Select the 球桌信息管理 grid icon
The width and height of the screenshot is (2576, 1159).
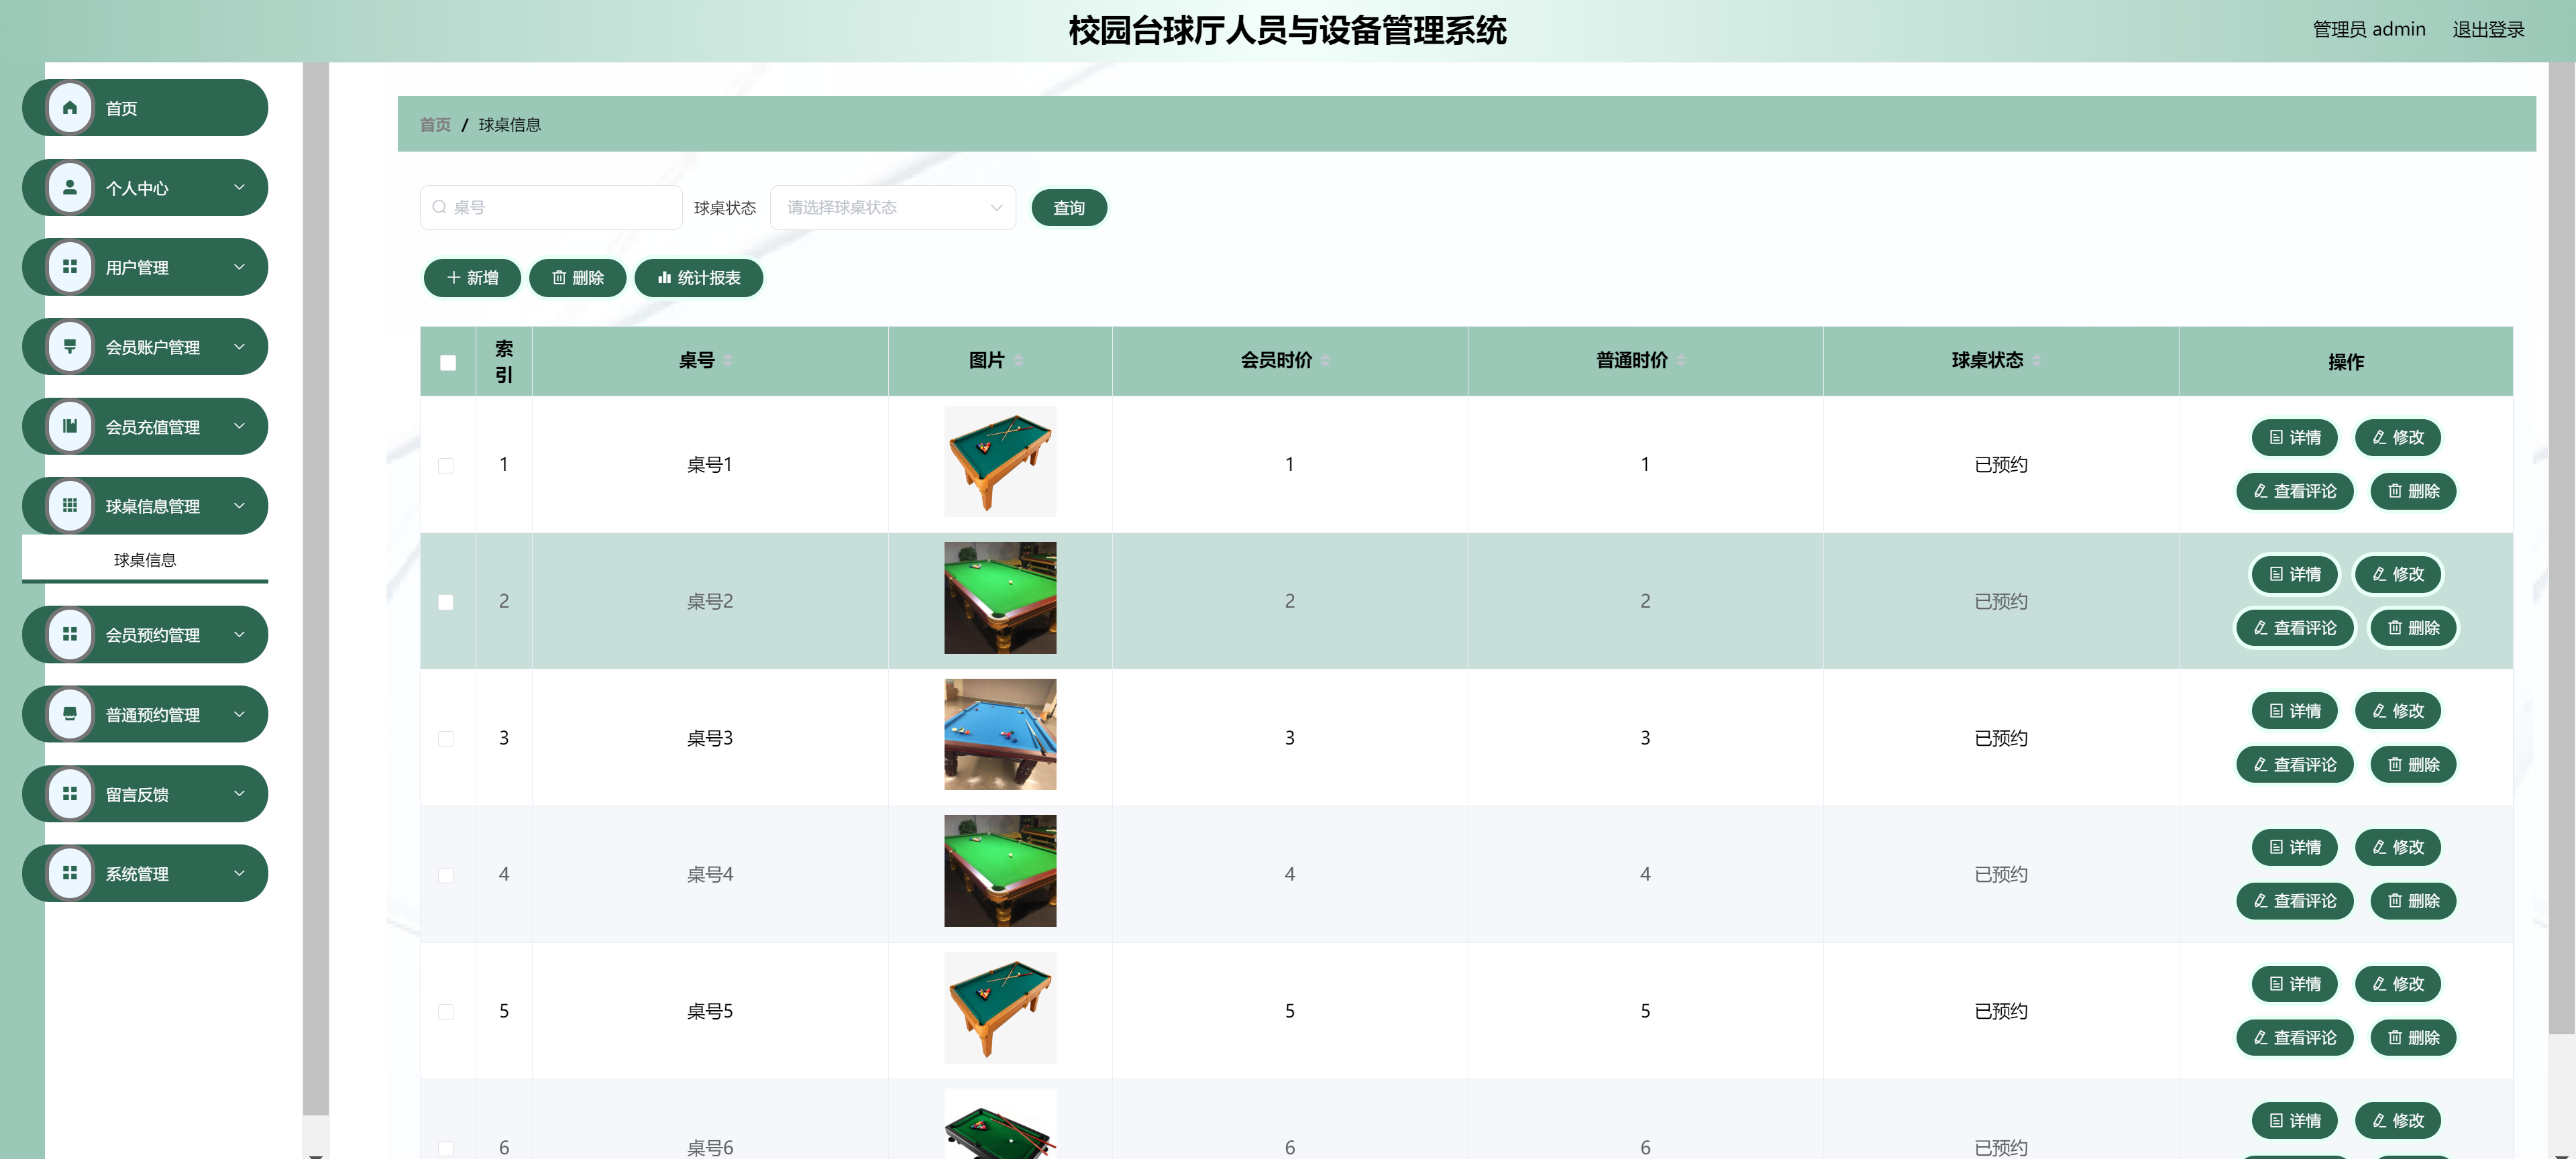[x=69, y=505]
